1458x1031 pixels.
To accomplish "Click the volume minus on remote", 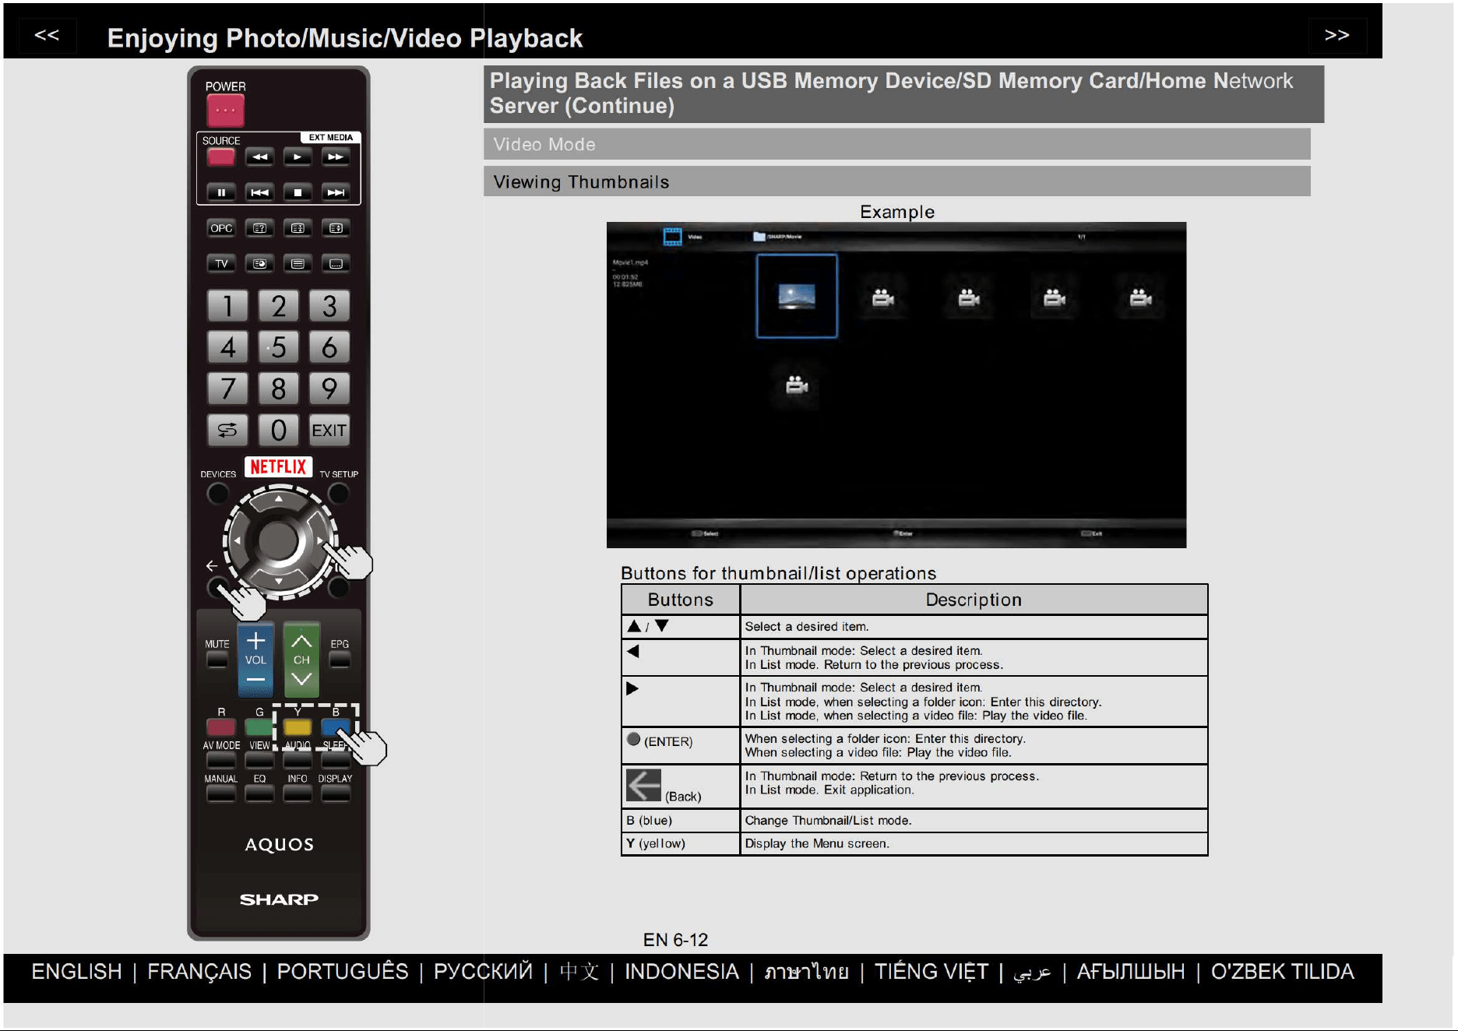I will point(255,680).
